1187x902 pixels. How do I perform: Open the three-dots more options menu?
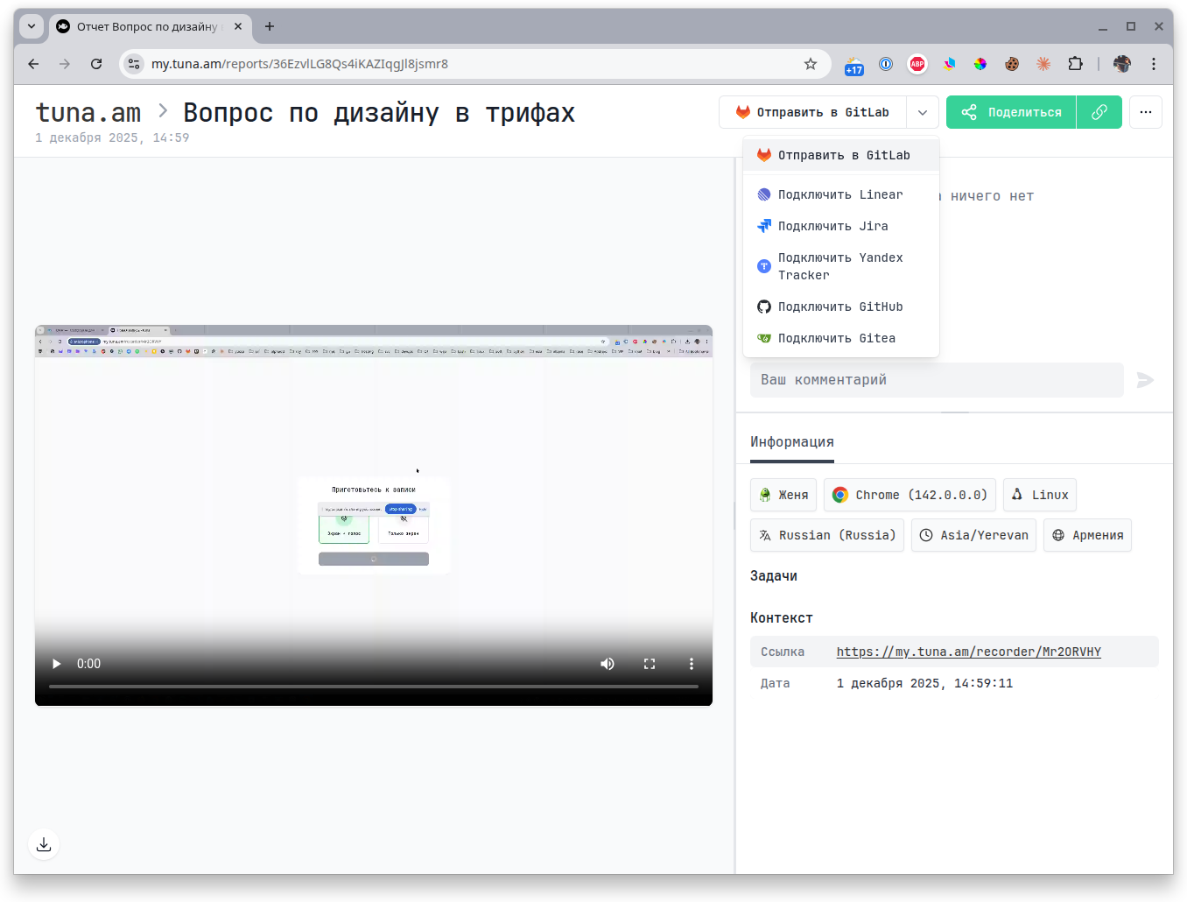1145,112
